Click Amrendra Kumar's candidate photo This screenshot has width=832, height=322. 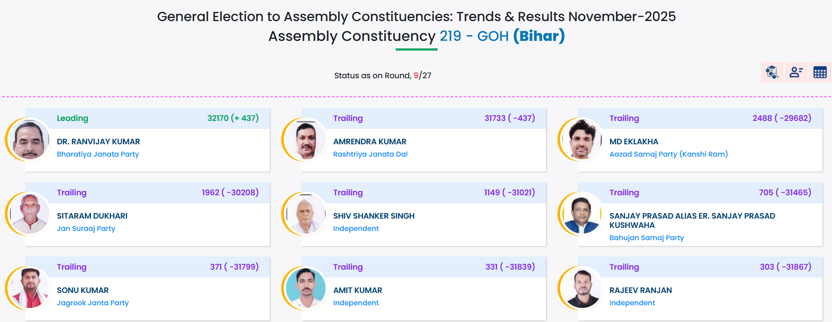(x=305, y=139)
